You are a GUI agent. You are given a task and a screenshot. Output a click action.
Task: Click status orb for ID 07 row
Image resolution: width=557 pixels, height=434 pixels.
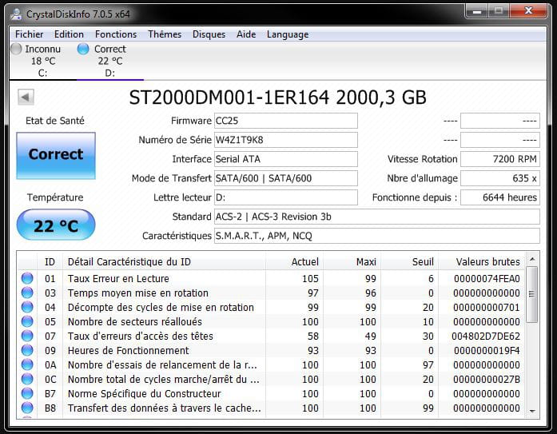click(27, 336)
